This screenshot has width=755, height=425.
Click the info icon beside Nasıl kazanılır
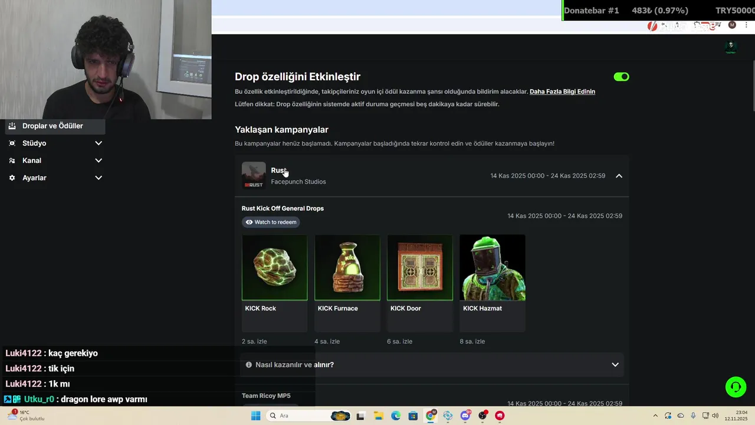(249, 365)
